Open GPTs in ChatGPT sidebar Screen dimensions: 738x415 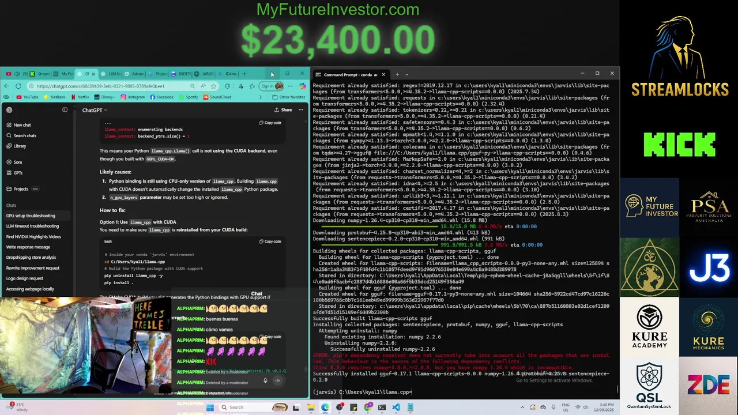[14, 172]
